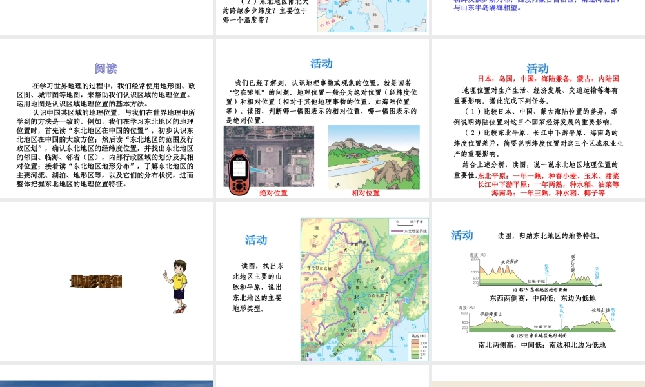Click text 读图，归纳东北地区的地势特征
The image size is (645, 387).
549,235
